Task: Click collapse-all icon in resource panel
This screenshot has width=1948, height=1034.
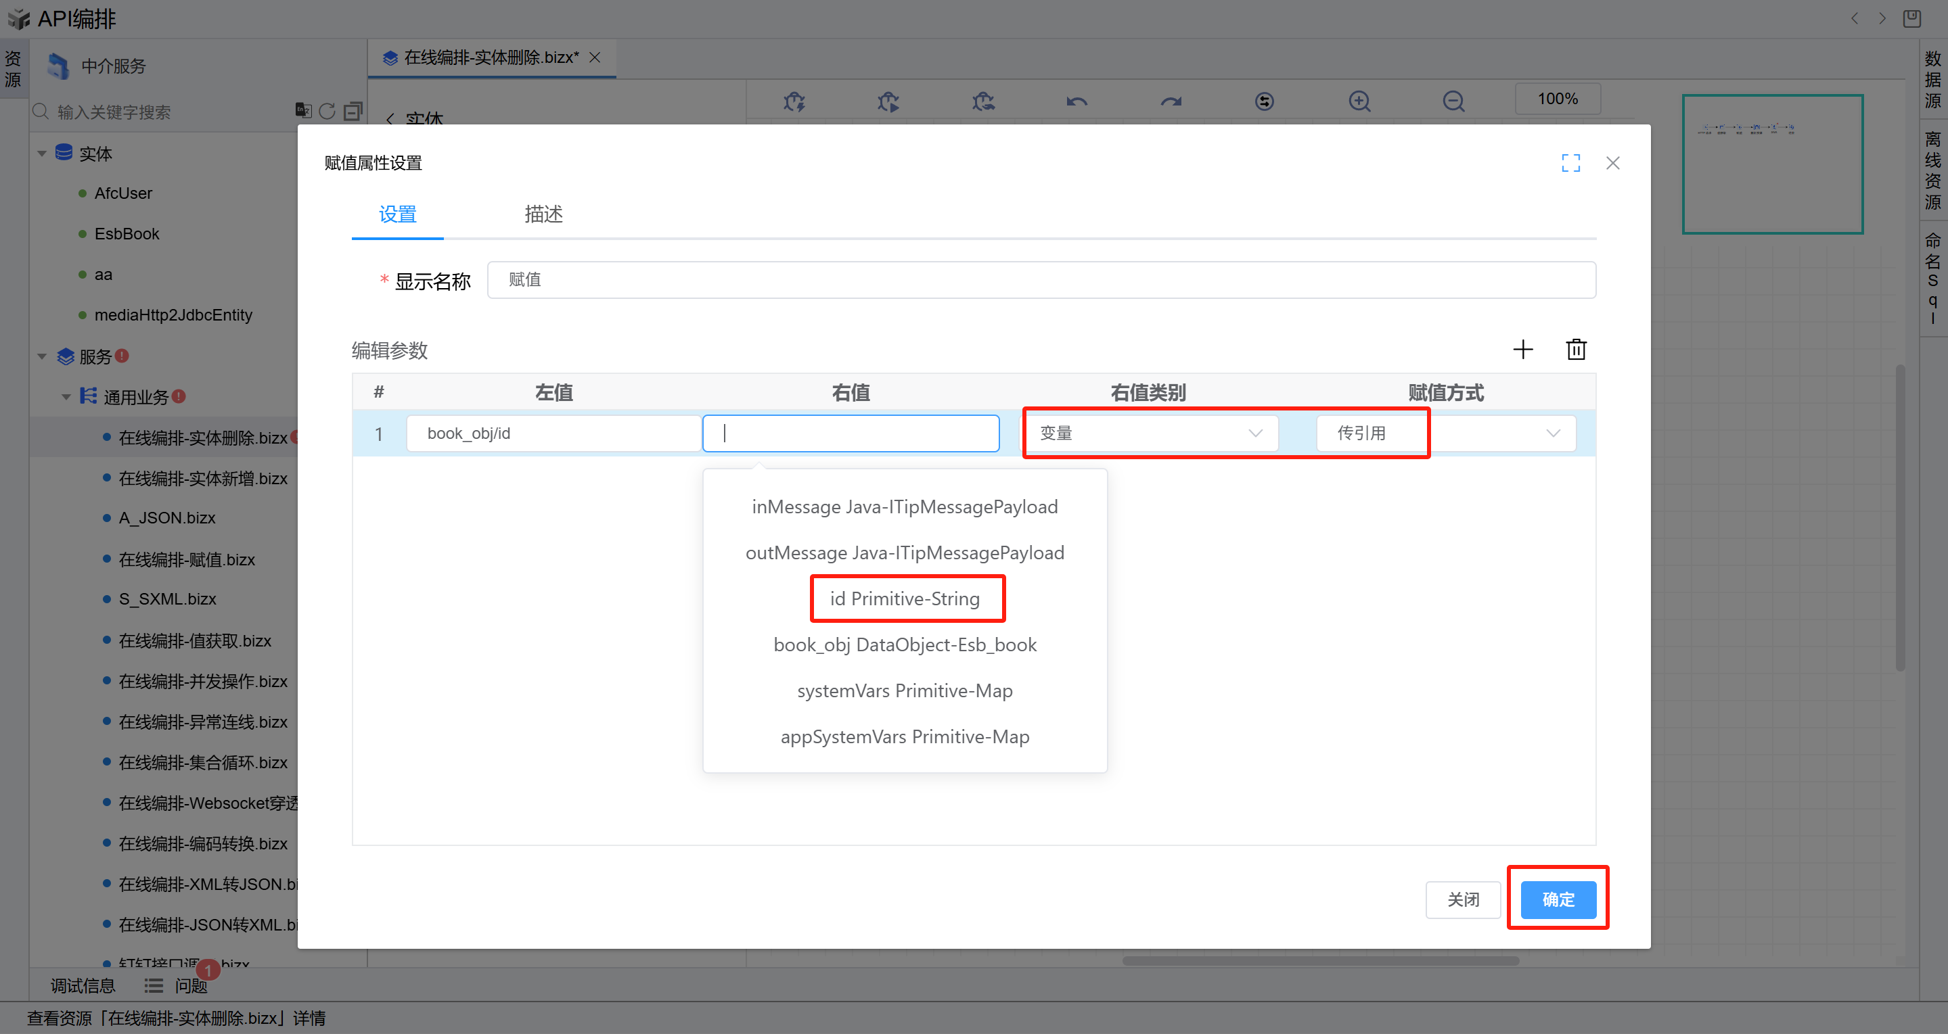Action: coord(353,112)
